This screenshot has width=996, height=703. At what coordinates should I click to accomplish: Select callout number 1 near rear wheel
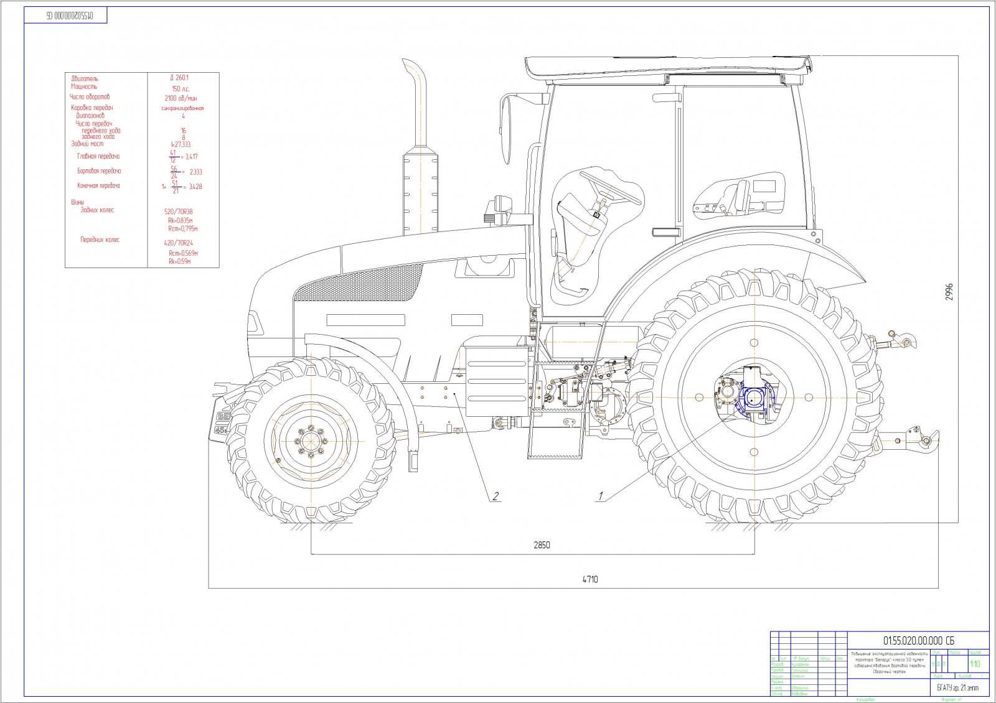pos(601,496)
